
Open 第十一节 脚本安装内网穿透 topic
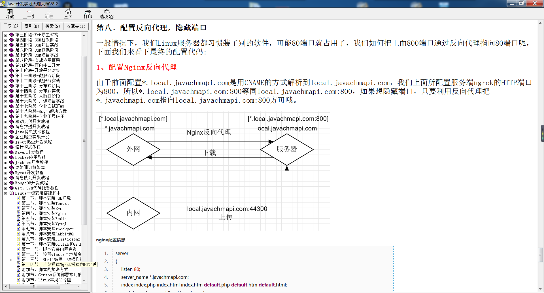(49, 249)
